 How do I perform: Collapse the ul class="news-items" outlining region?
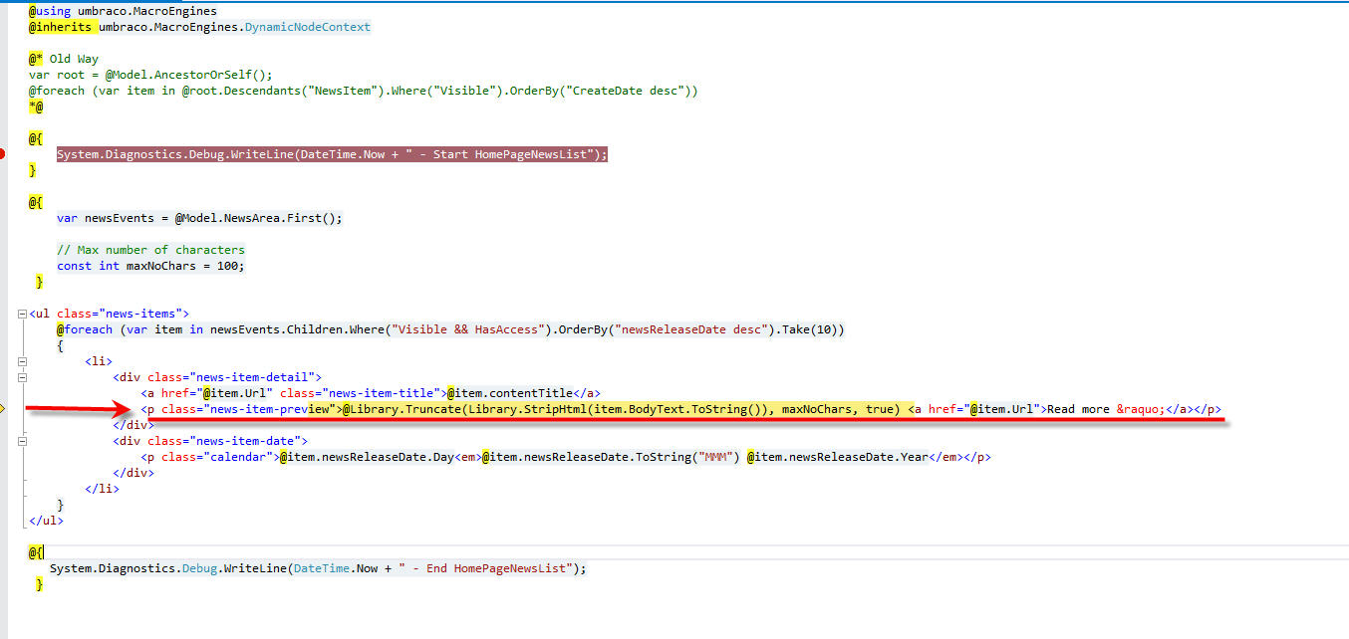coord(23,314)
